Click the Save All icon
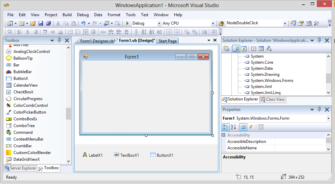 [x=48, y=23]
